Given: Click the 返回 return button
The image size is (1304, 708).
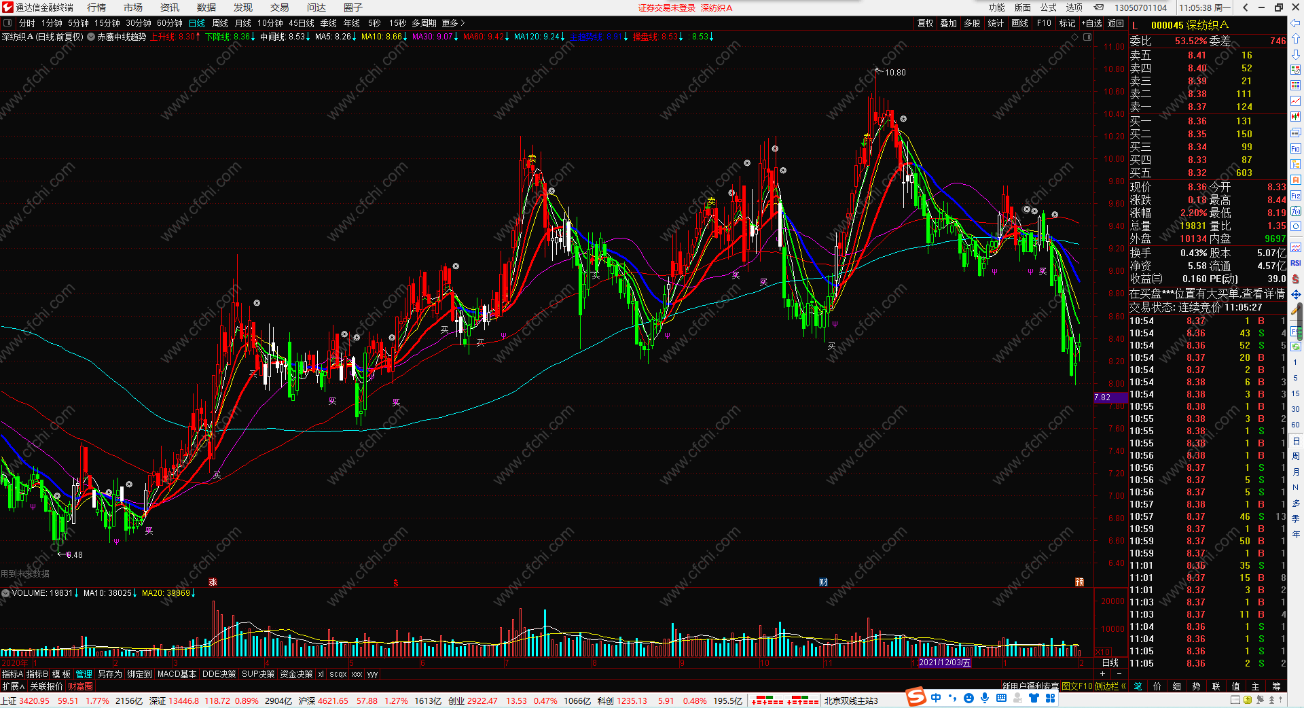Looking at the screenshot, I should (1116, 23).
